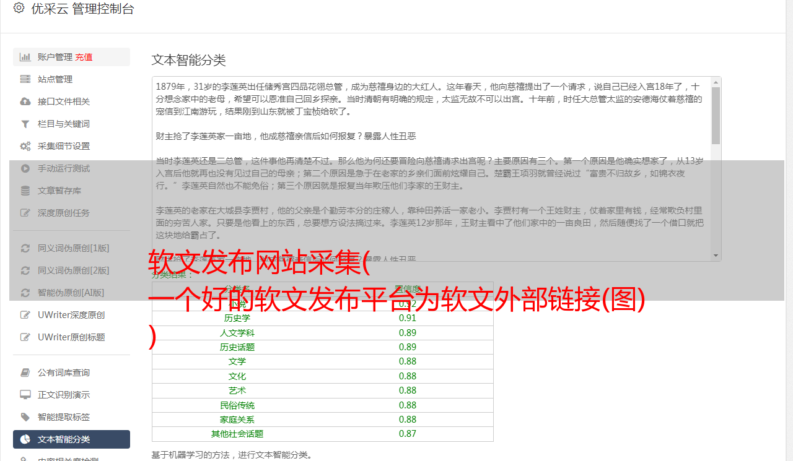Click the 0.88 value in 文化 row
793x461 pixels.
tap(408, 376)
